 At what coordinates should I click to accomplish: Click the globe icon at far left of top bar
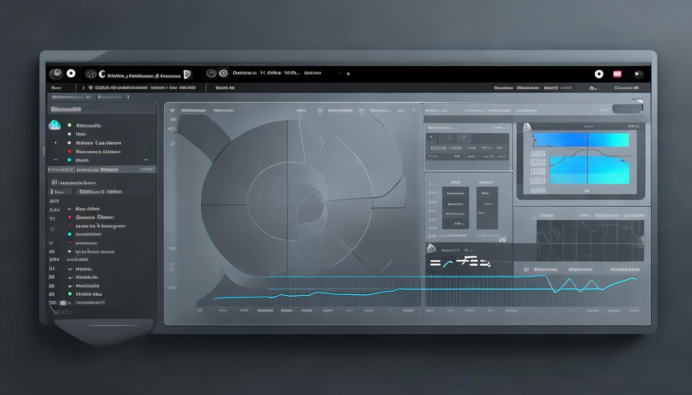tap(55, 74)
